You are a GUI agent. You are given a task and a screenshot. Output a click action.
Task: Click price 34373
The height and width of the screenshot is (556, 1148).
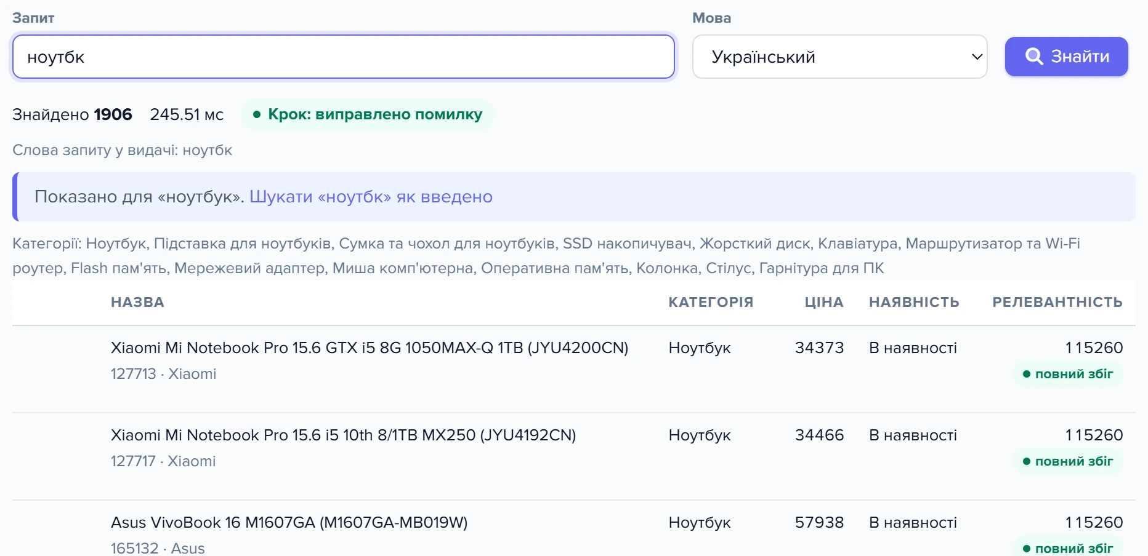click(x=819, y=348)
